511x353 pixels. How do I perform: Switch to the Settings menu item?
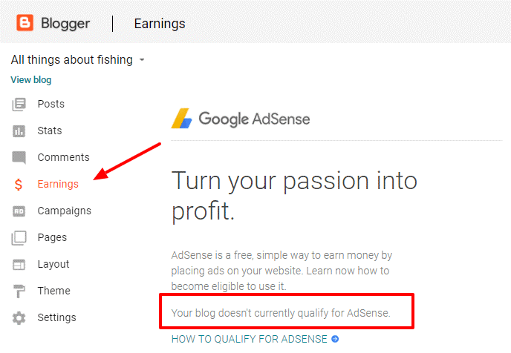[x=56, y=317]
